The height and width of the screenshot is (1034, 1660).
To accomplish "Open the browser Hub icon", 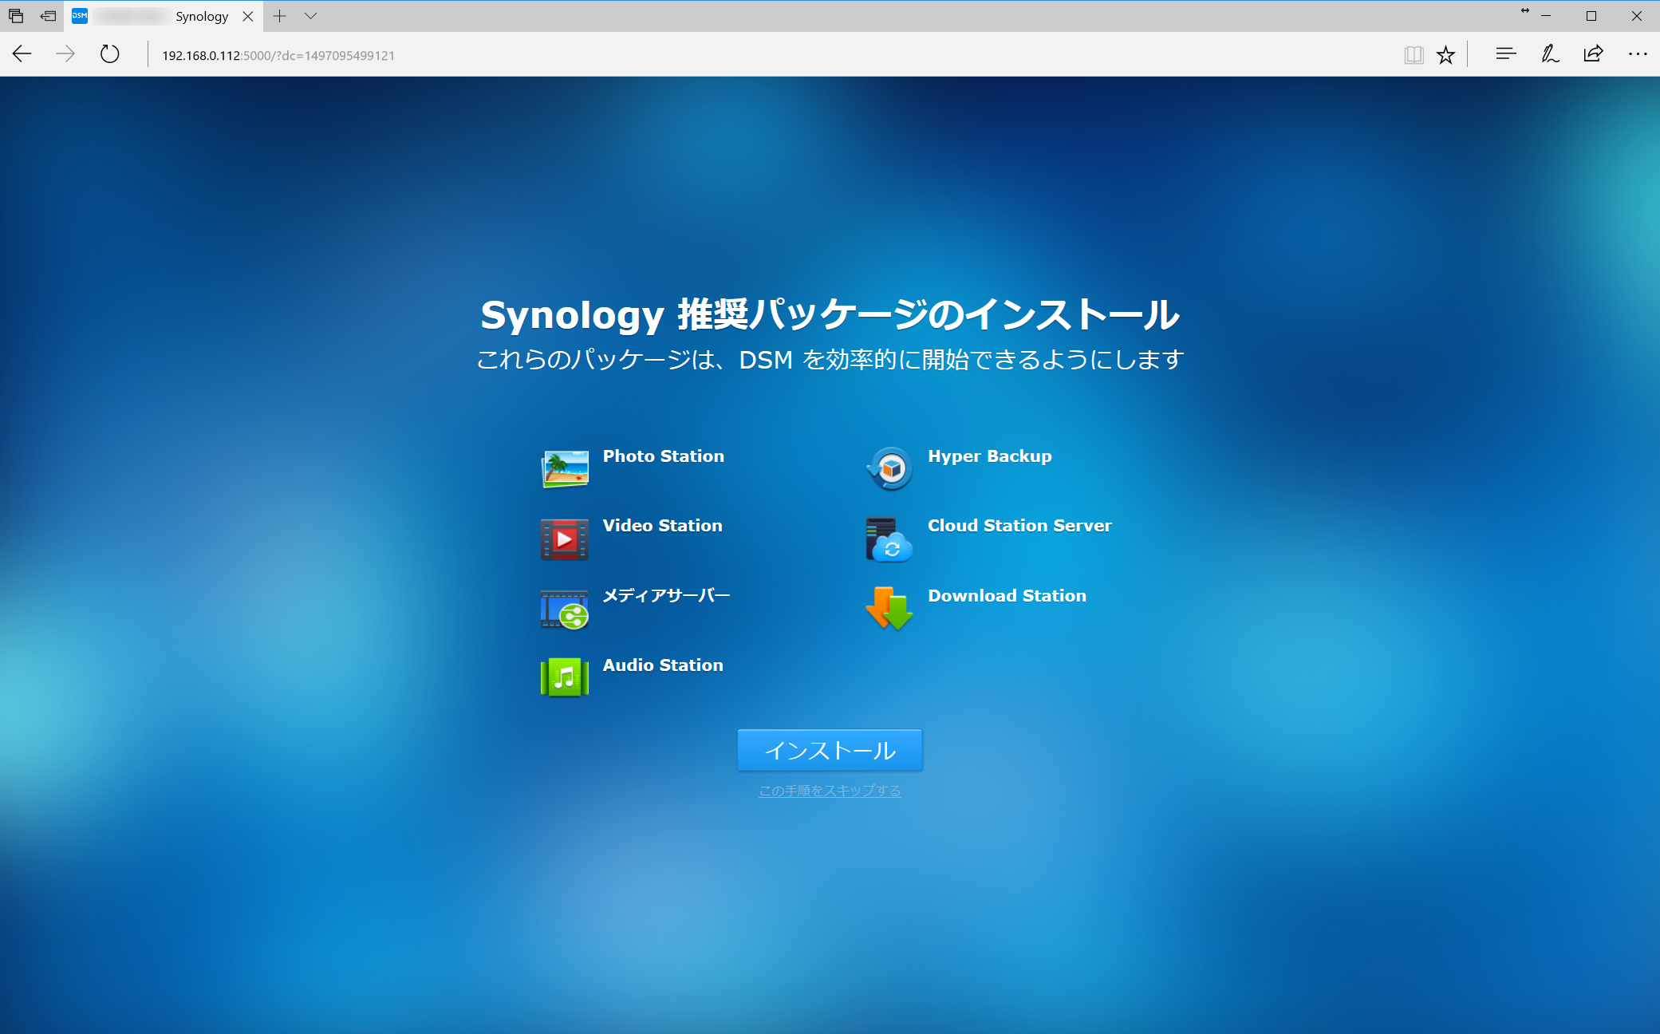I will 1505,54.
